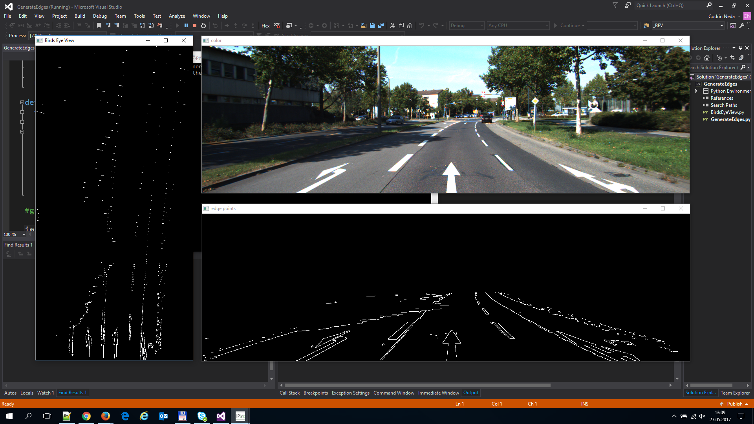Viewport: 754px width, 424px height.
Task: Click the output pane horizontal scrollbar
Action: coord(417,385)
